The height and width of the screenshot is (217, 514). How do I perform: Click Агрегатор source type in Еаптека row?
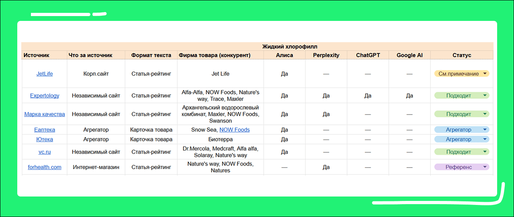coord(96,130)
